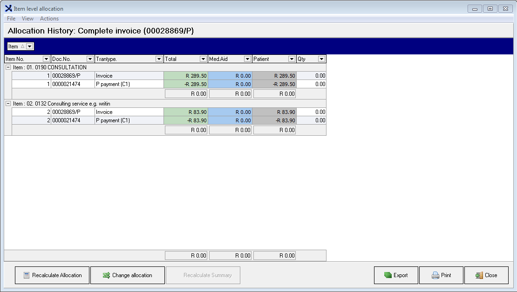This screenshot has height=292, width=517.
Task: Open the Item group box dropdown arrow
Action: tap(30, 46)
